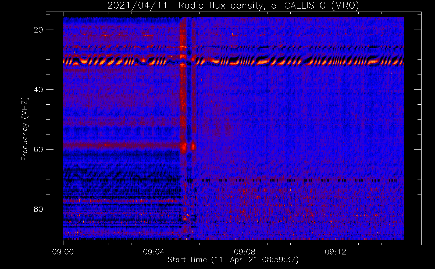The height and width of the screenshot is (269, 435).
Task: Click the '09:08' time tick label
Action: tap(245, 252)
